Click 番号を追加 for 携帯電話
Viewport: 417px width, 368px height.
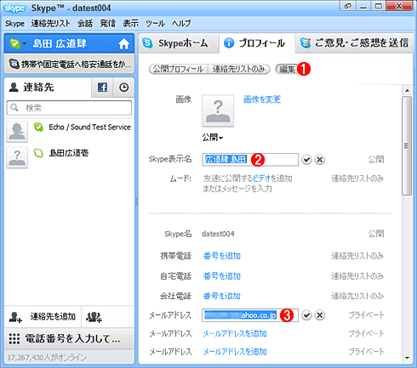(x=222, y=256)
